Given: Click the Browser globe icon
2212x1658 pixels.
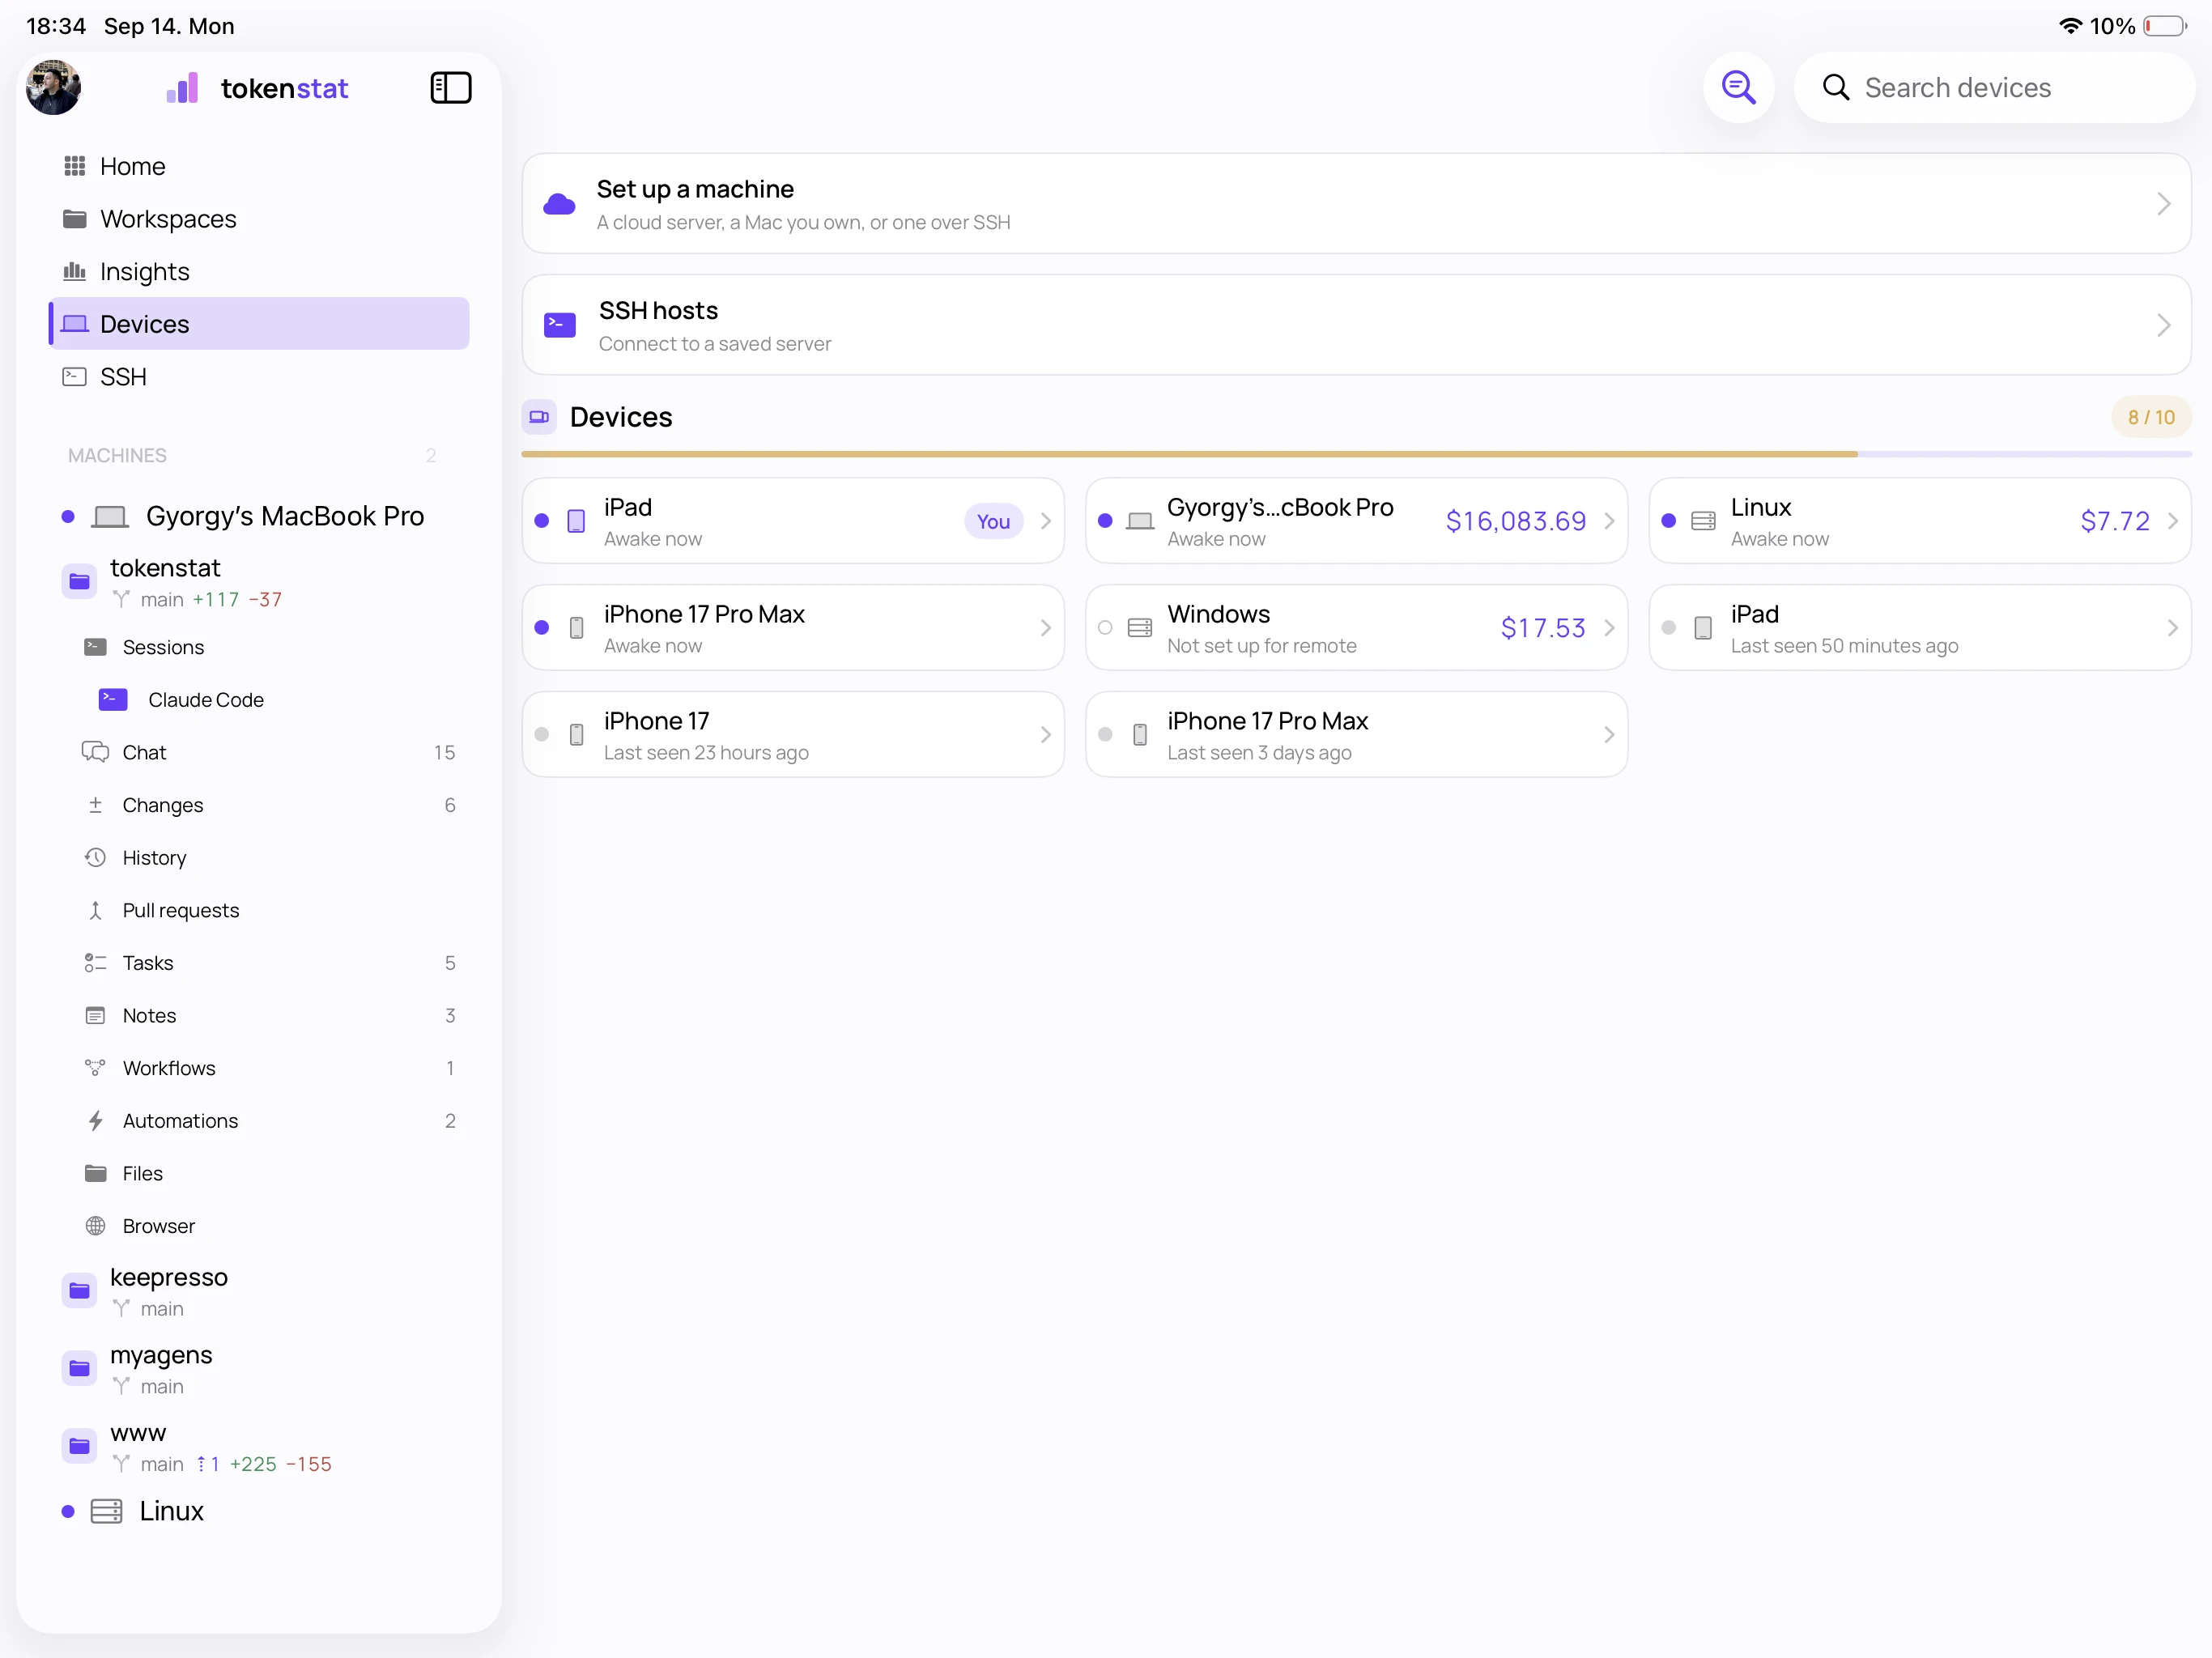Looking at the screenshot, I should [95, 1226].
